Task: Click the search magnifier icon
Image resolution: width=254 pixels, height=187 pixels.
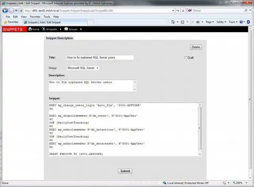Action: pos(246,10)
